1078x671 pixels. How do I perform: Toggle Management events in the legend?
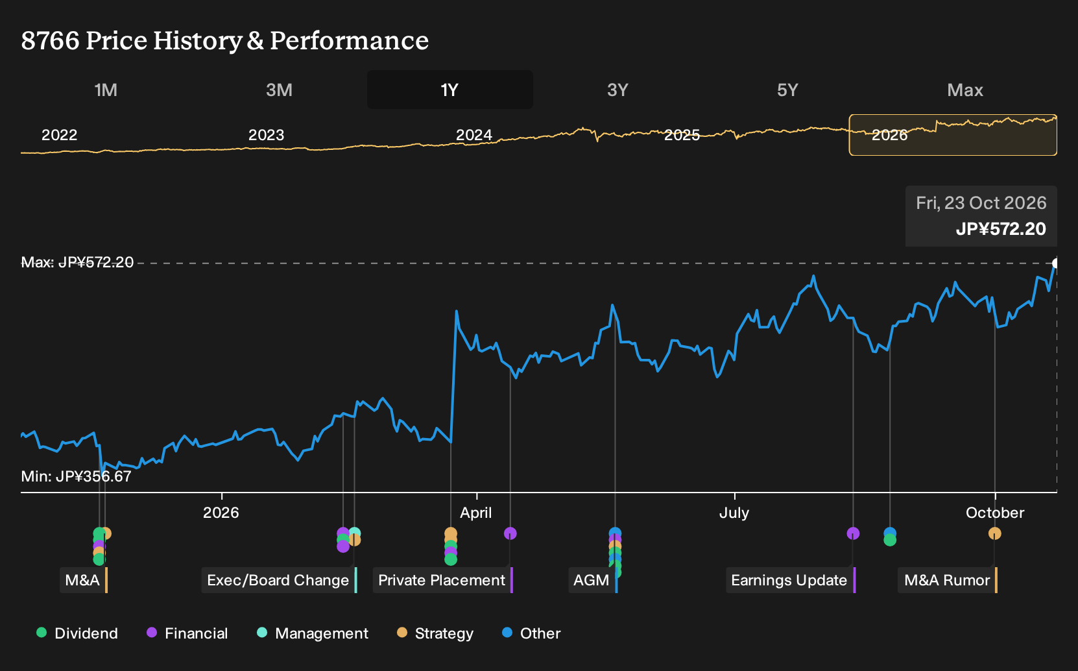point(313,633)
